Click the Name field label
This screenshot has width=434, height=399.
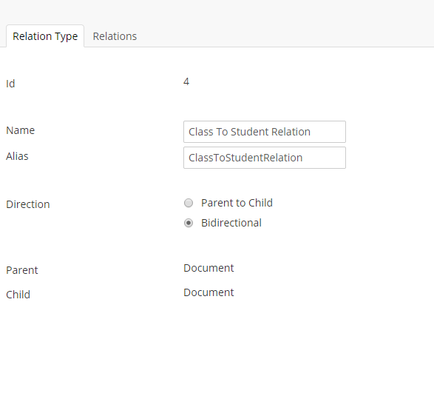coord(21,130)
